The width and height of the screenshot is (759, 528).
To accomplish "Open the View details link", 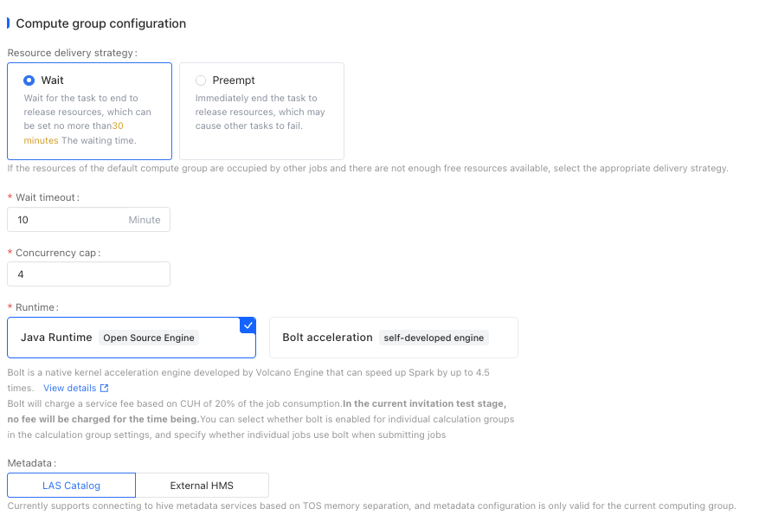I will tap(69, 388).
